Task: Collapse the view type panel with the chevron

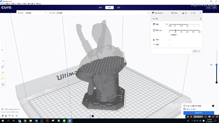Action: pos(46,13)
